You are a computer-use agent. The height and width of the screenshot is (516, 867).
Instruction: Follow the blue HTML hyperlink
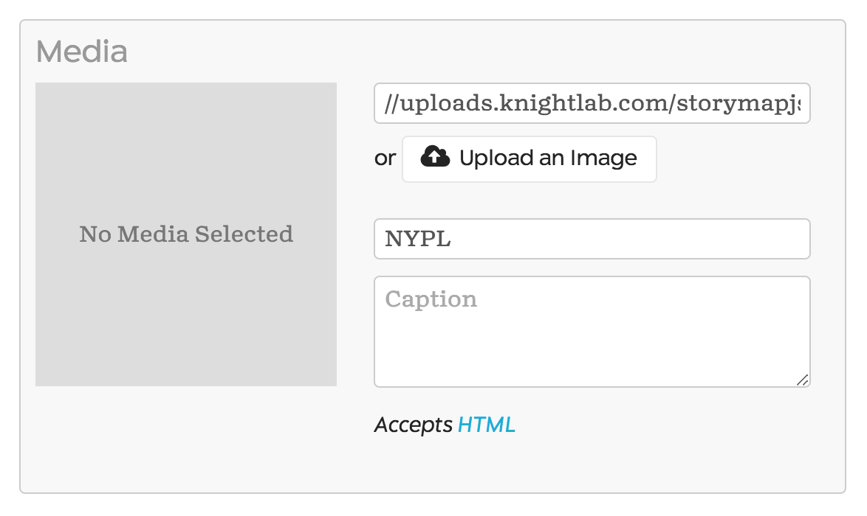[x=486, y=425]
